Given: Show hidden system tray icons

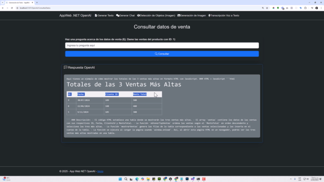Looking at the screenshot, I should coord(291,179).
